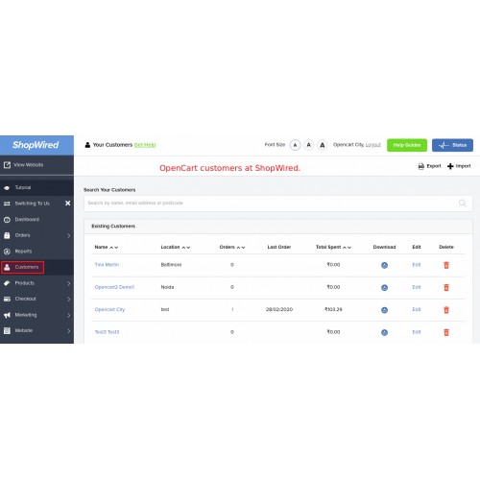Expand Products submenu chevron
480x480 pixels.
coord(68,283)
